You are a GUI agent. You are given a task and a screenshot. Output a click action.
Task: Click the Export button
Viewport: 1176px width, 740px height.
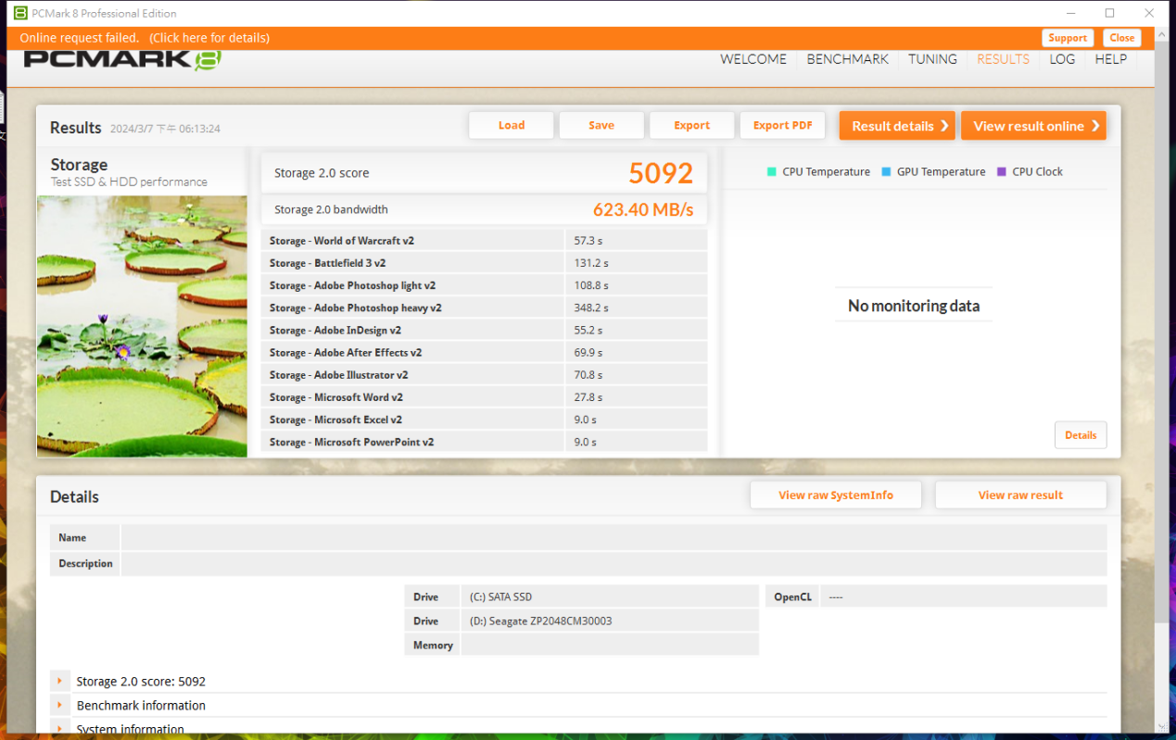pyautogui.click(x=691, y=125)
